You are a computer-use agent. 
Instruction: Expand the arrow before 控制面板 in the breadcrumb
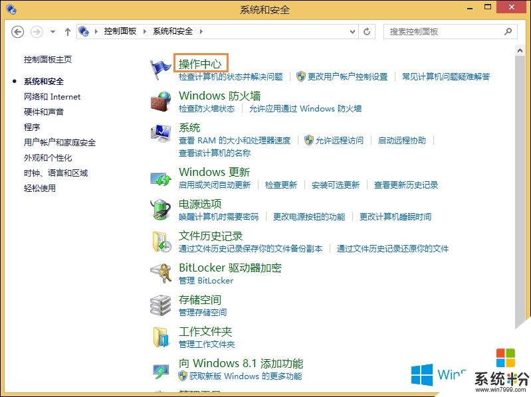[x=96, y=31]
